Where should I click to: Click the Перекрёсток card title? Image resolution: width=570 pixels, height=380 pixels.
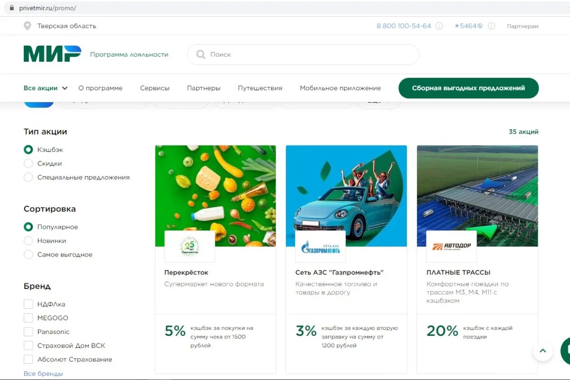coord(186,272)
